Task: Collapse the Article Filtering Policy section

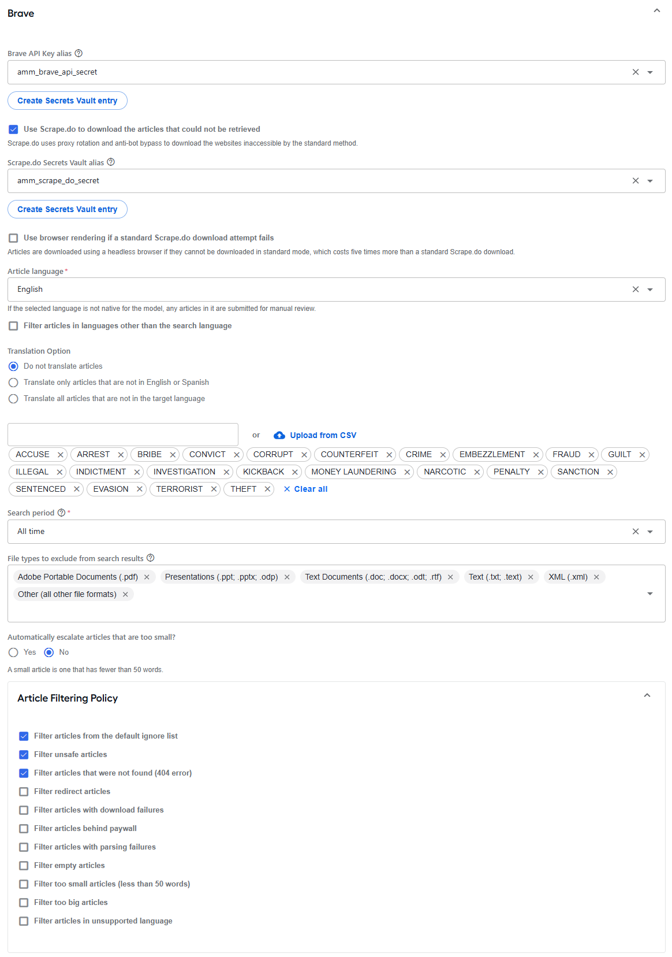Action: point(647,695)
